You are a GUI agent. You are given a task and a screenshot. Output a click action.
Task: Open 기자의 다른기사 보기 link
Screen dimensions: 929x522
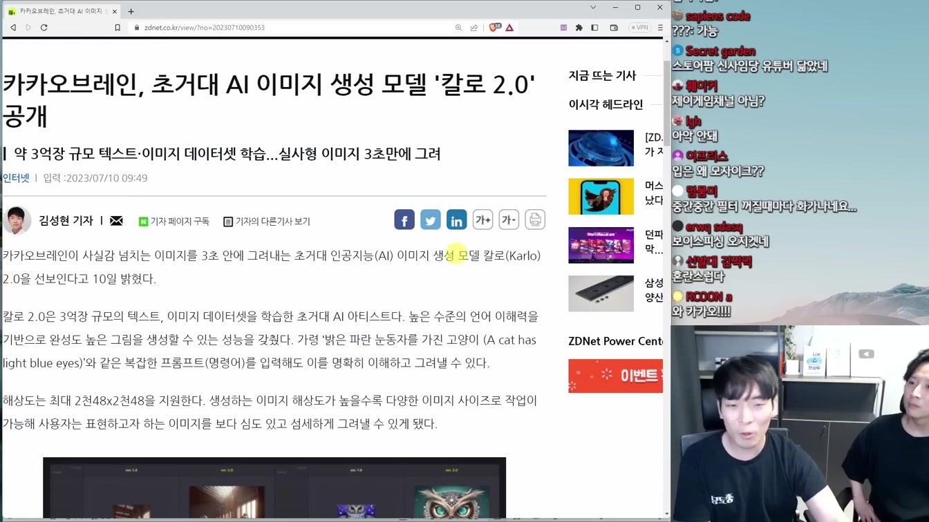pos(267,221)
